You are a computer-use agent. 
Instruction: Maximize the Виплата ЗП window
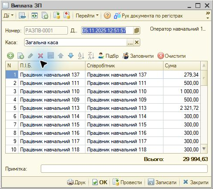click(x=198, y=6)
